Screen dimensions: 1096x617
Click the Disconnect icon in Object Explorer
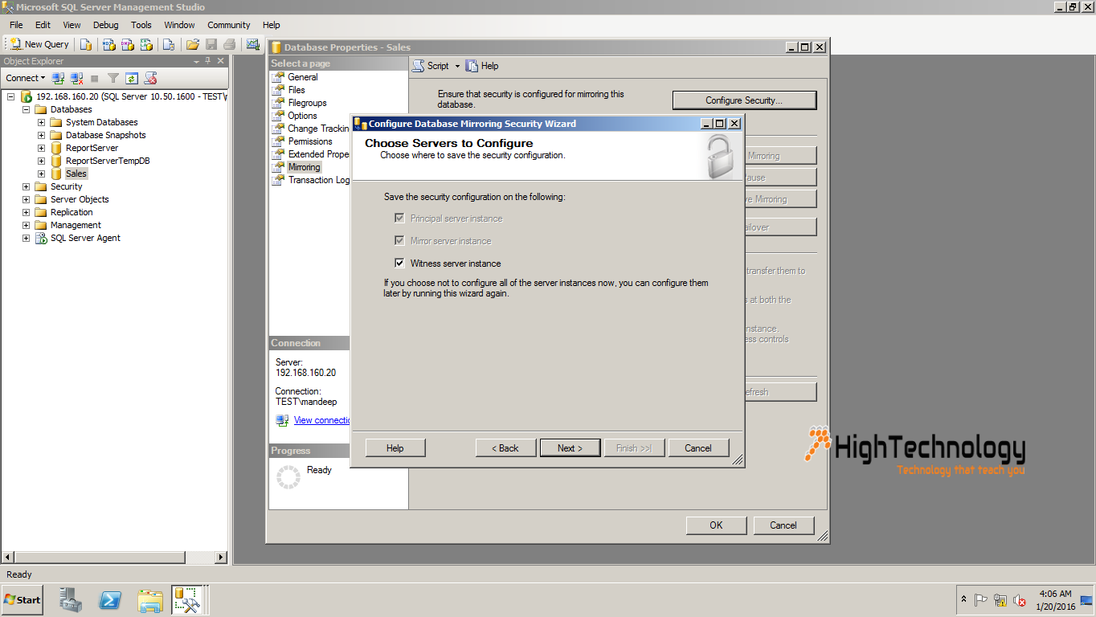click(77, 78)
